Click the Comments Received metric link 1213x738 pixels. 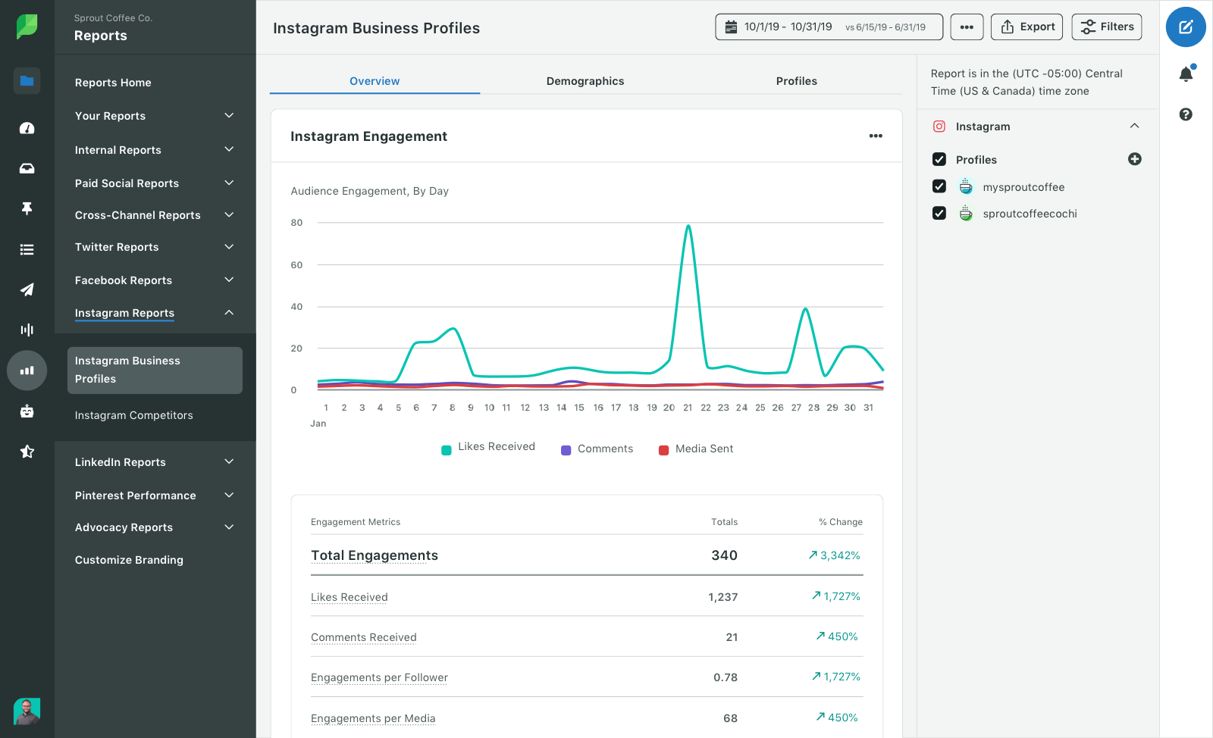(363, 637)
